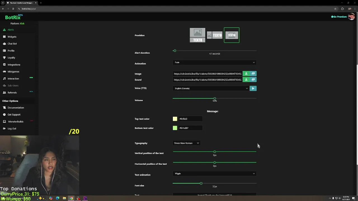358x201 pixels.
Task: Select image-beside-text provision layout
Action: point(215,35)
